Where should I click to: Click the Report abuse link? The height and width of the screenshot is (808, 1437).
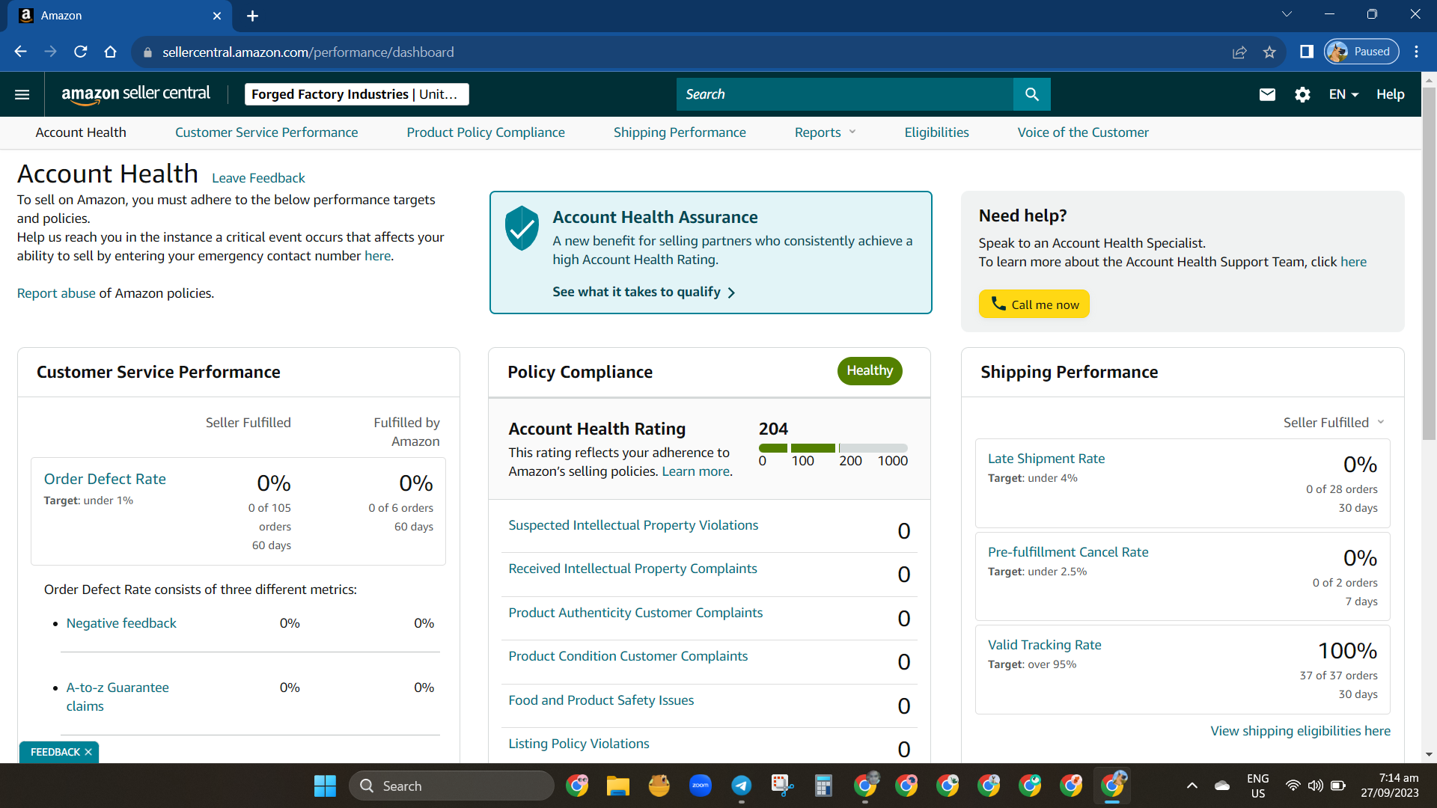56,293
